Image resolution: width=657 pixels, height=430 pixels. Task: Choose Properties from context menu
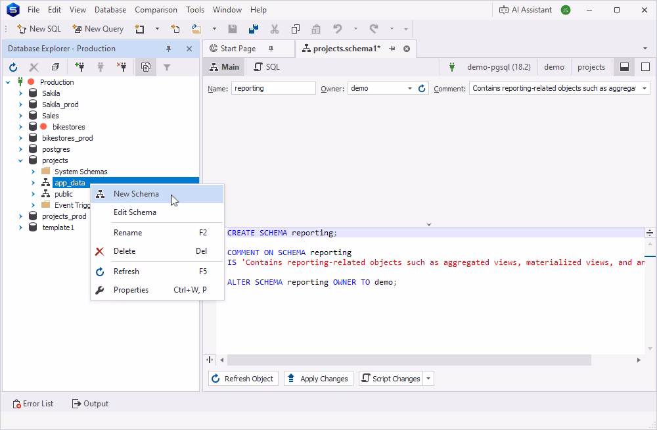(x=157, y=290)
